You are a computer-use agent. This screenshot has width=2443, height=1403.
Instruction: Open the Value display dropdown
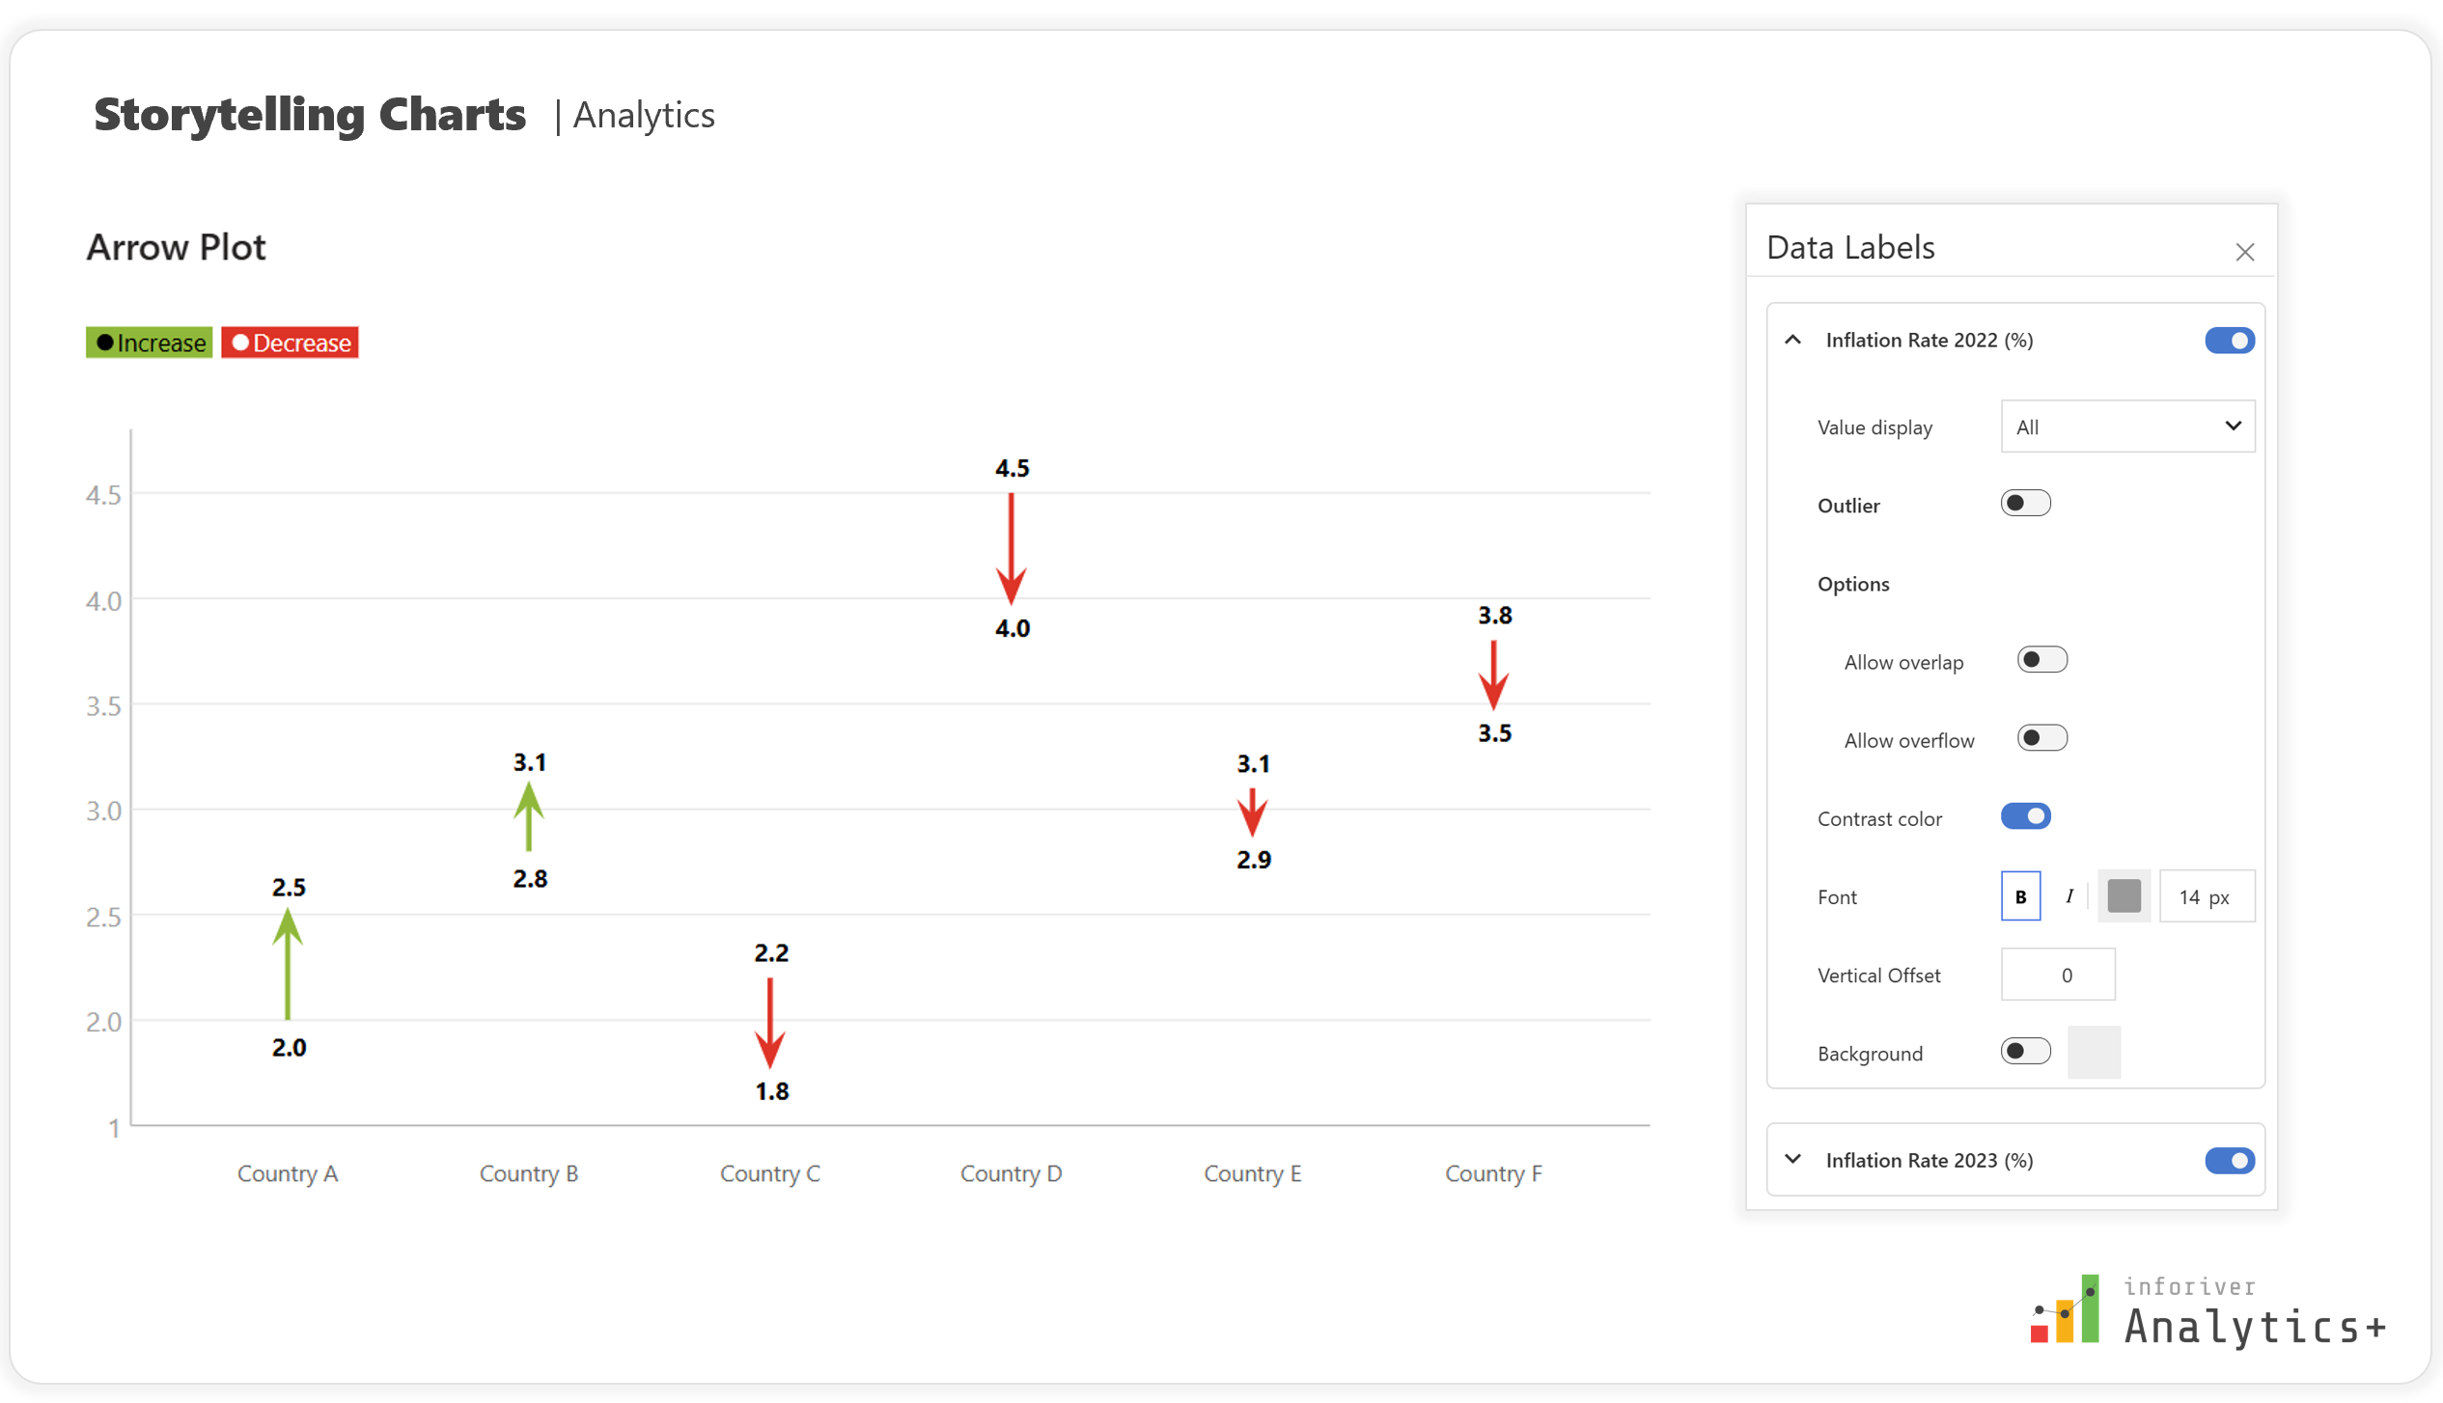tap(2127, 426)
